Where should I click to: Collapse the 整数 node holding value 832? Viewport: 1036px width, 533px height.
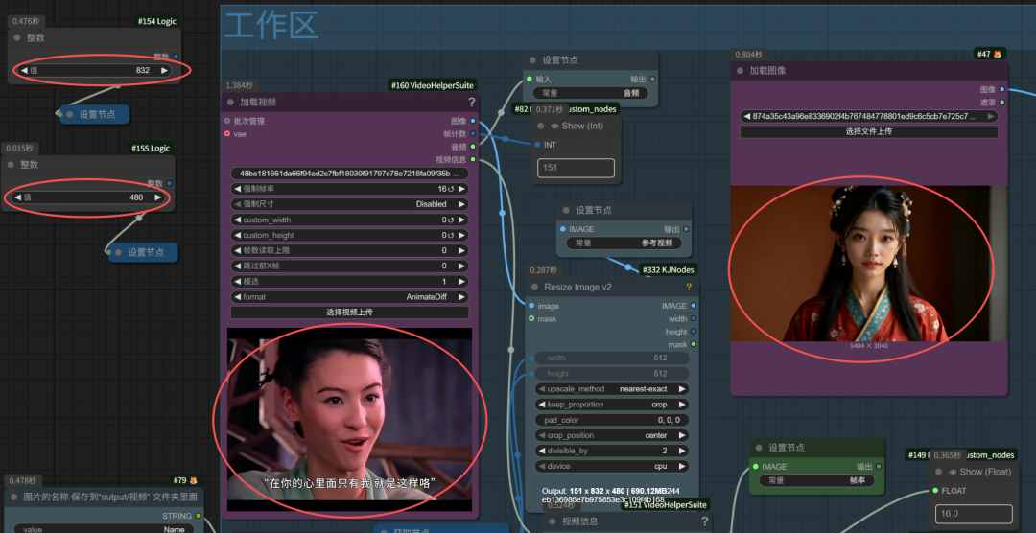(x=18, y=38)
